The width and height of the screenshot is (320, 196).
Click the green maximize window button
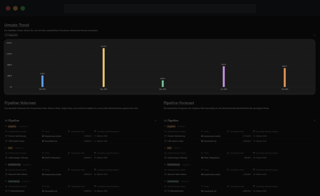pos(23,9)
